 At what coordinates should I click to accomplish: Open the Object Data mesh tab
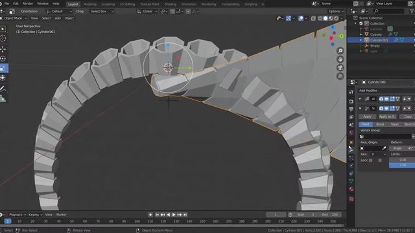pyautogui.click(x=351, y=181)
